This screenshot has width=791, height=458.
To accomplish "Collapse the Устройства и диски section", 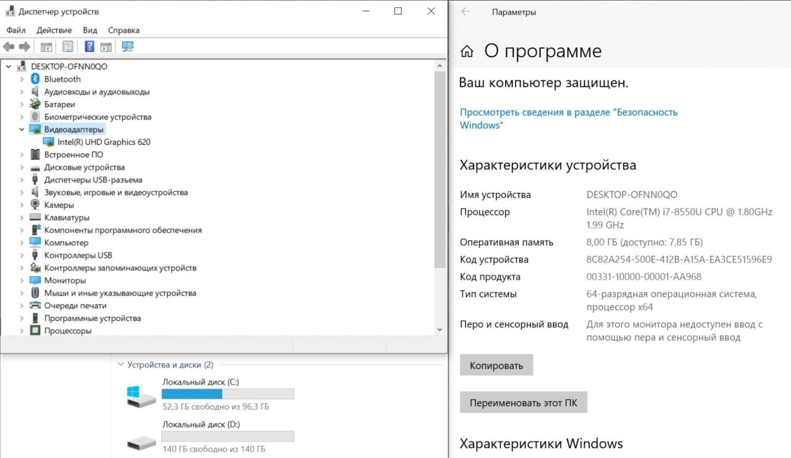I will point(121,364).
